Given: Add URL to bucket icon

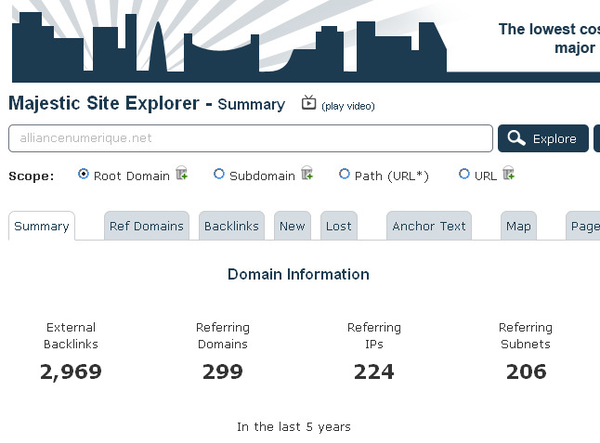Looking at the screenshot, I should (509, 173).
